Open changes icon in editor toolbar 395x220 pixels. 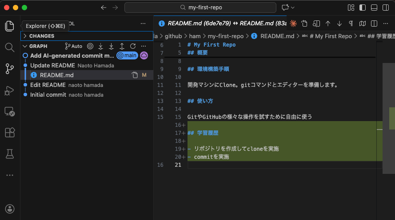316,24
